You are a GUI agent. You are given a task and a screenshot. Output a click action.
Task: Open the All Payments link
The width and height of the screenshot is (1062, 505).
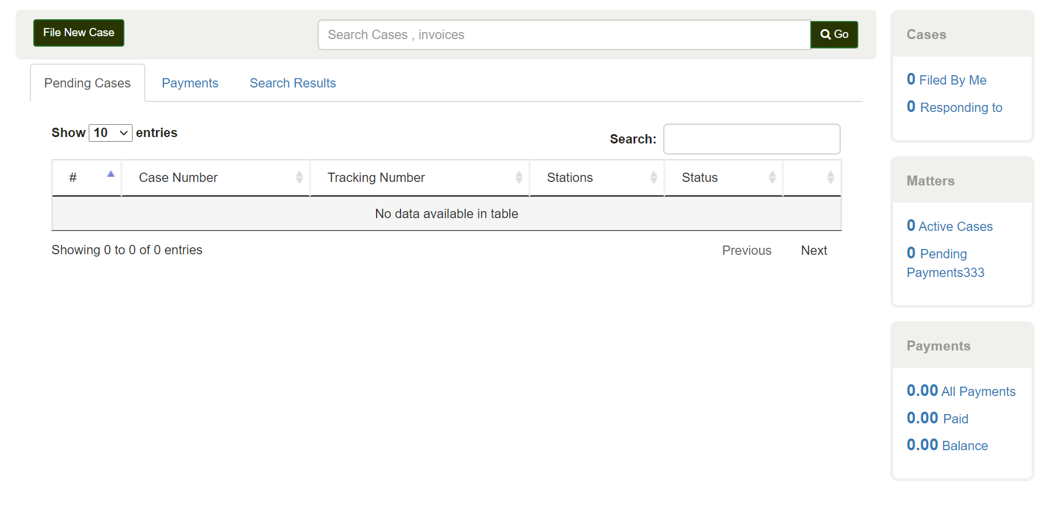click(961, 391)
